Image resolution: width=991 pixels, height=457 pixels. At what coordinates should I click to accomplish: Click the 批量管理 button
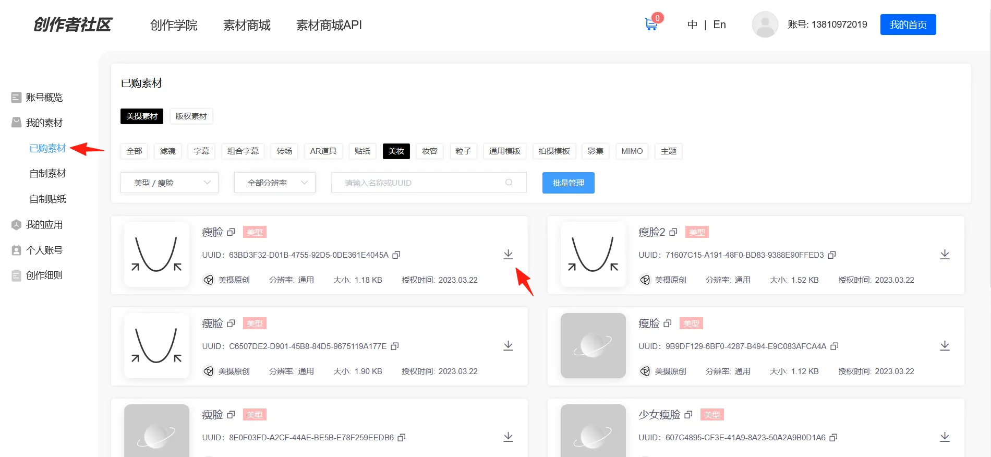point(568,183)
